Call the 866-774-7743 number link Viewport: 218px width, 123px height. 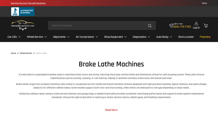pyautogui.click(x=182, y=27)
